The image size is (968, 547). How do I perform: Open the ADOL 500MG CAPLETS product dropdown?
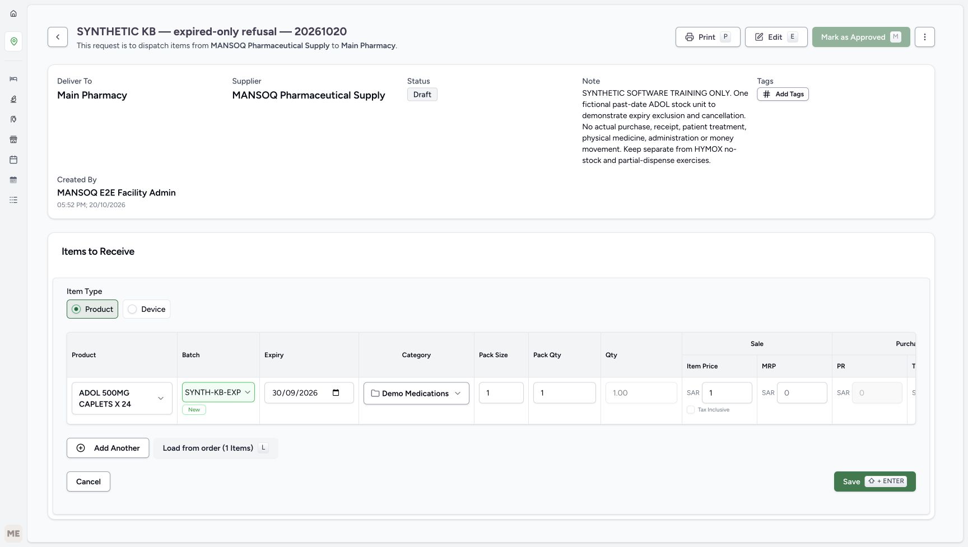122,399
